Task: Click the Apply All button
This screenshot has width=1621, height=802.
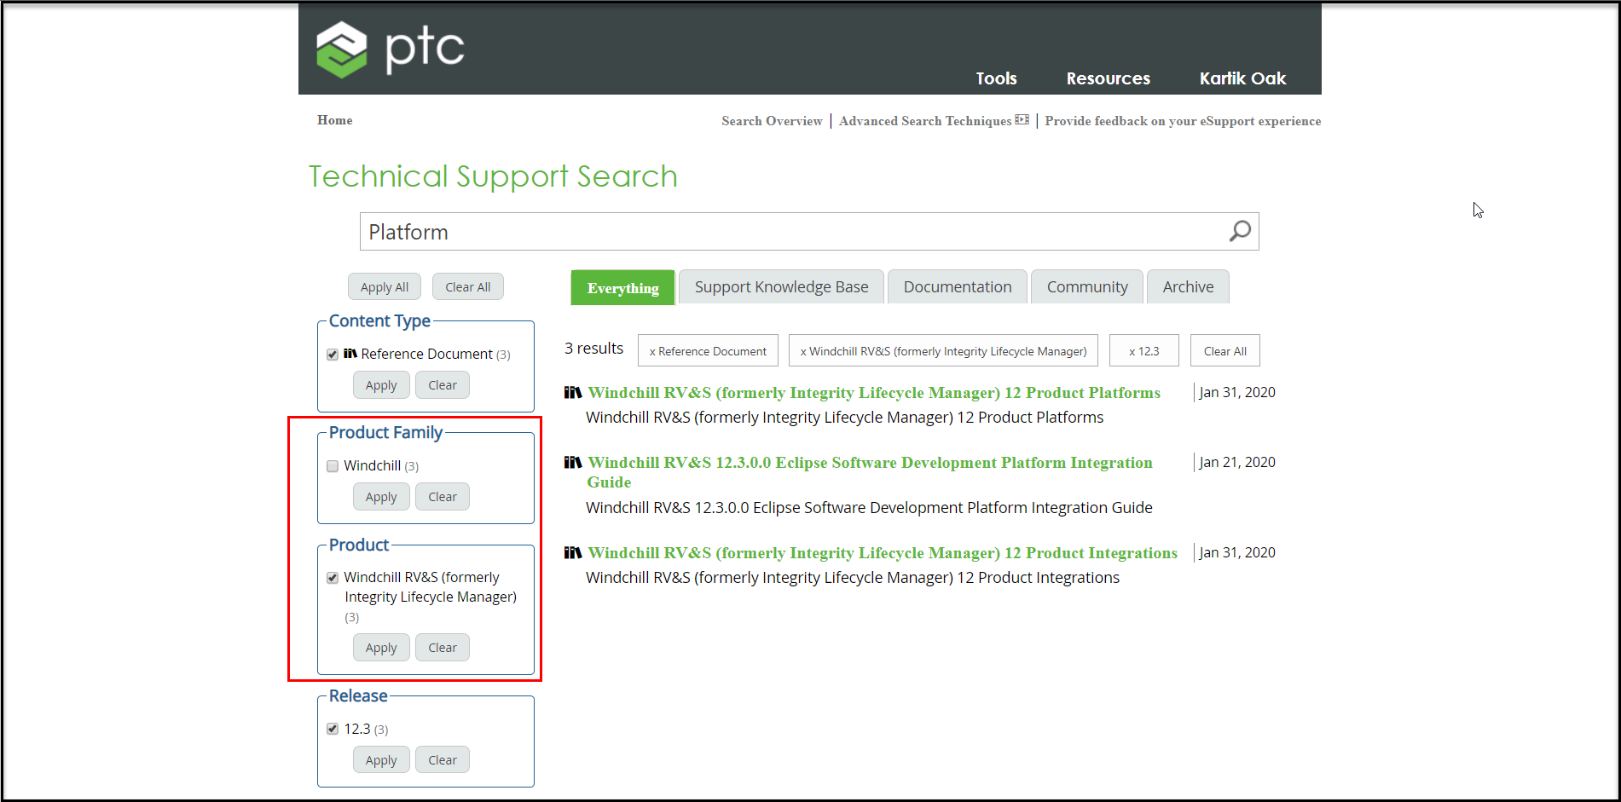Action: (x=384, y=286)
